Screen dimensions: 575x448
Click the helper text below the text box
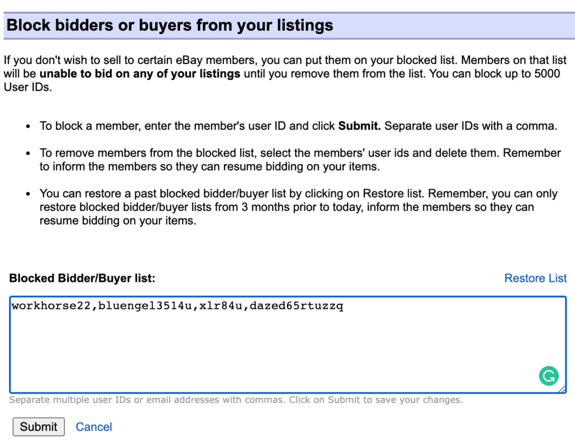236,400
